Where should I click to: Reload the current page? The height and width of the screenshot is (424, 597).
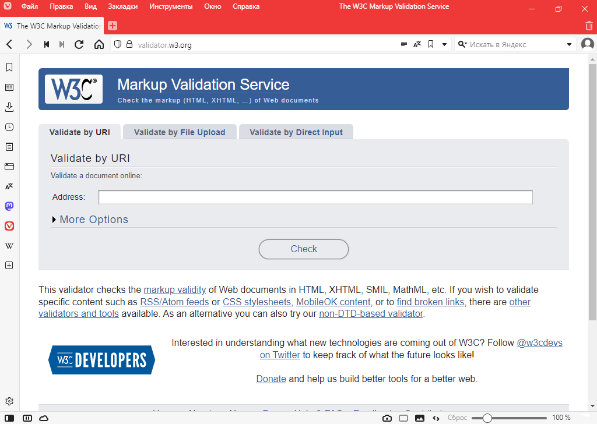pyautogui.click(x=80, y=45)
